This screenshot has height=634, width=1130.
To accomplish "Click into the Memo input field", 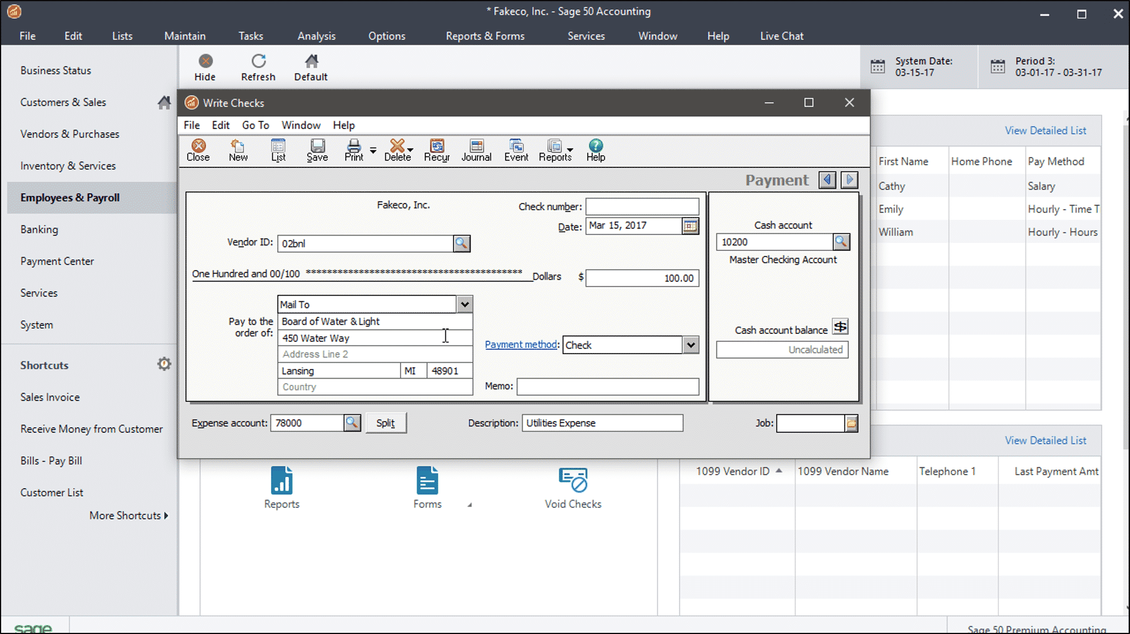I will [607, 387].
